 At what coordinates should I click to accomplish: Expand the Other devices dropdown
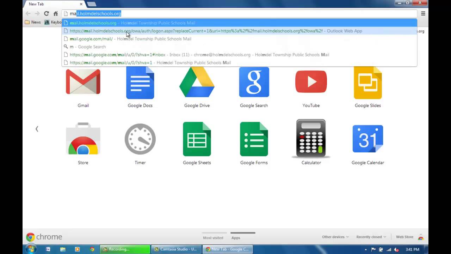(x=335, y=237)
